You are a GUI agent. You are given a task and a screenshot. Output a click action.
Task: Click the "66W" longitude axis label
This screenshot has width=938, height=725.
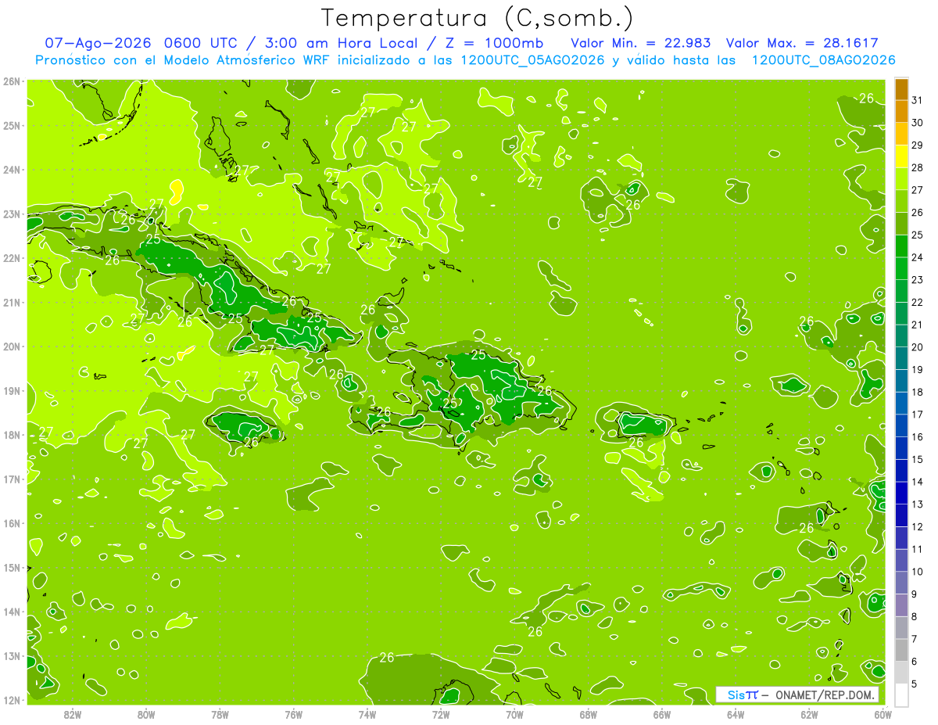tap(661, 714)
